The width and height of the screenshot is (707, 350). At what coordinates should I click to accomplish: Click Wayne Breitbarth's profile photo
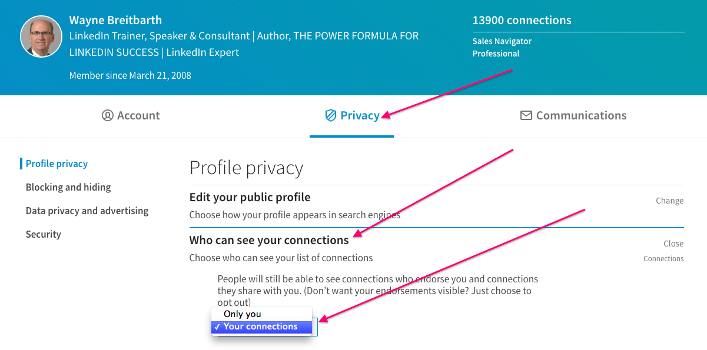point(41,36)
